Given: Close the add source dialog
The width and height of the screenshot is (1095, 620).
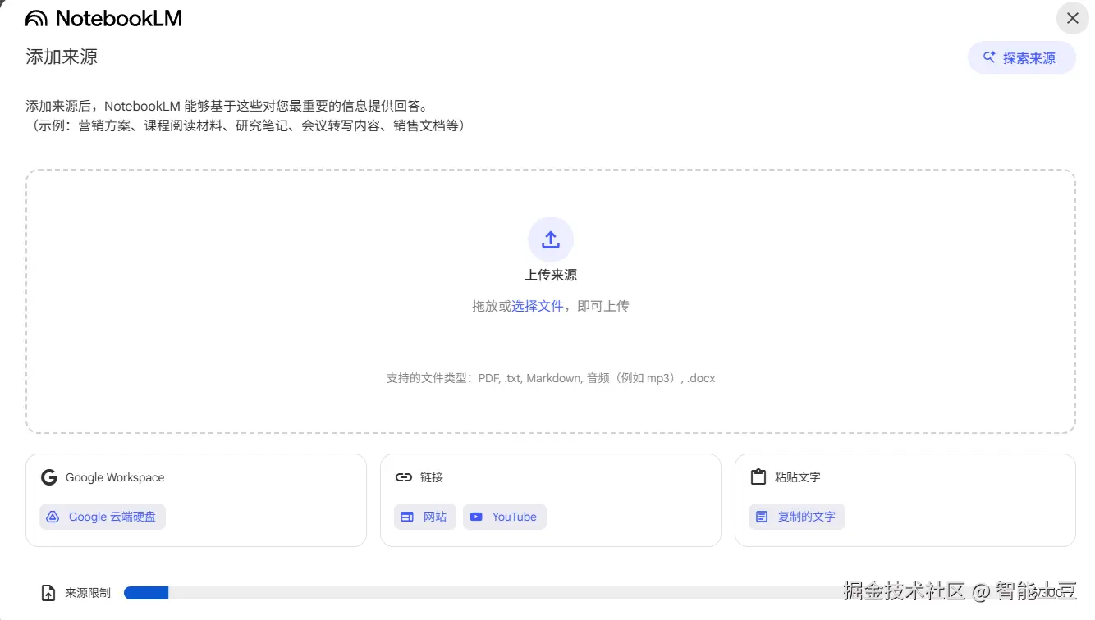Looking at the screenshot, I should coord(1072,18).
